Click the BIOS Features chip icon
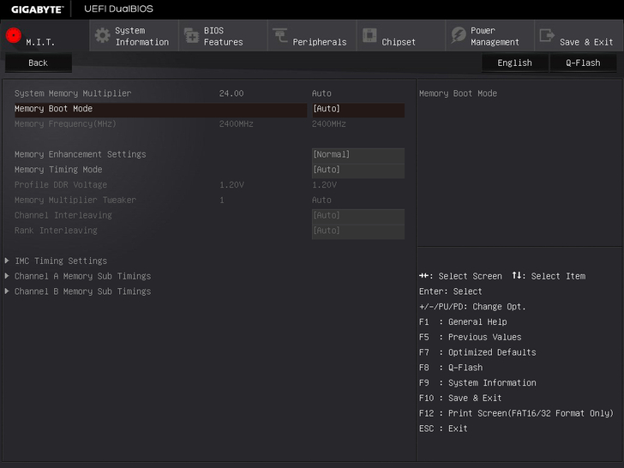The width and height of the screenshot is (624, 468). point(191,36)
